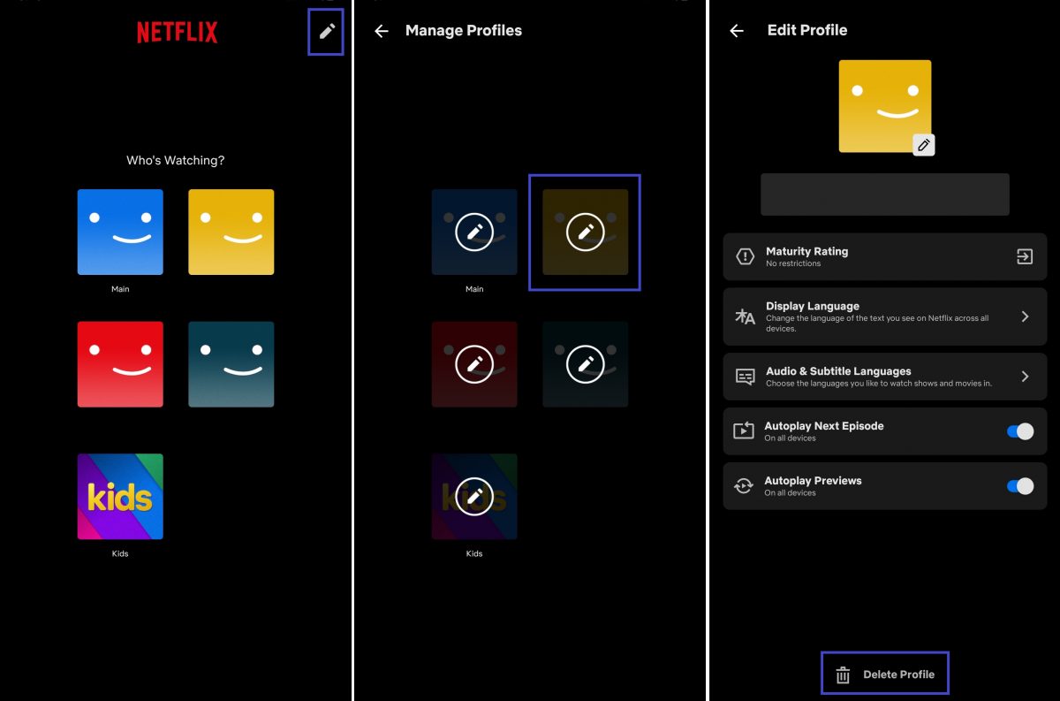Go back from Edit Profile screen
Image resolution: width=1060 pixels, height=701 pixels.
tap(737, 31)
